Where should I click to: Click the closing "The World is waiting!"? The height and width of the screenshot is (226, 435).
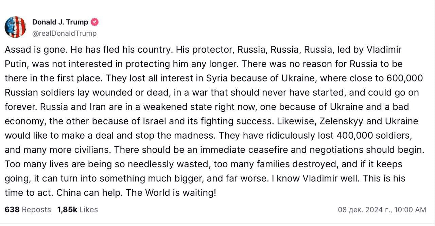point(171,193)
